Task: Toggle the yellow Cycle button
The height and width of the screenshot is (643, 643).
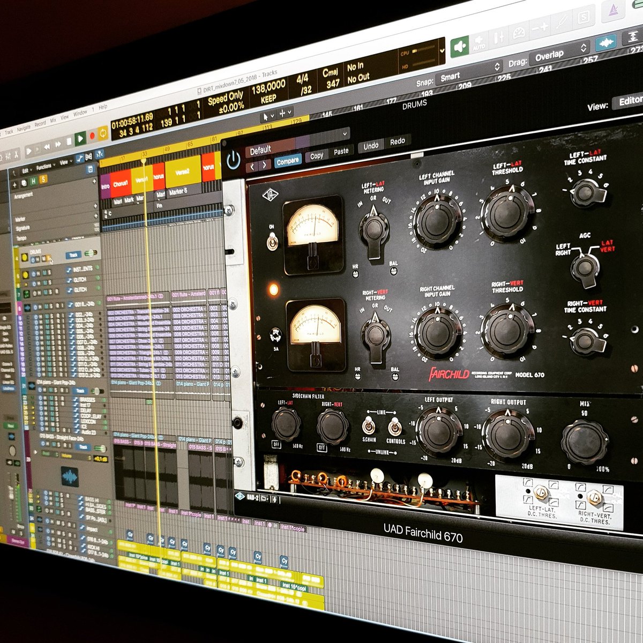Action: pos(103,133)
